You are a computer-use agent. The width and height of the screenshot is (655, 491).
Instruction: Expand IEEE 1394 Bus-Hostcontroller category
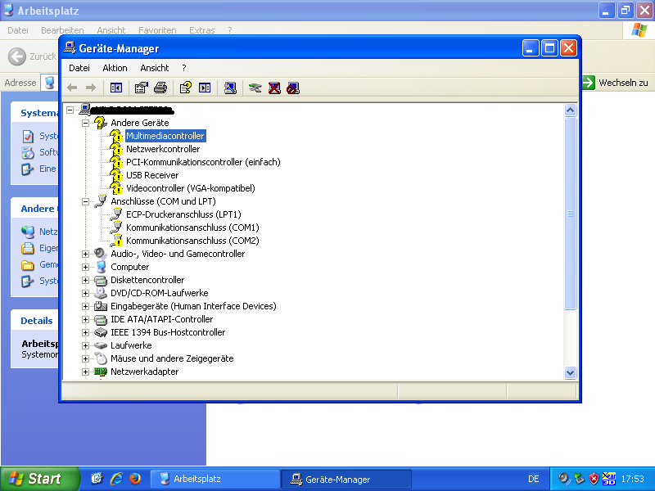pos(86,333)
